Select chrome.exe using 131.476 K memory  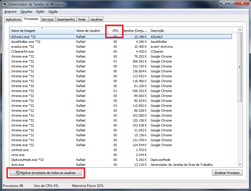(x=121, y=140)
